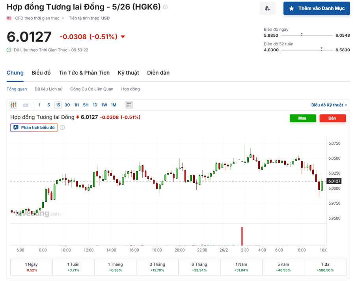Click the red down-arrow next to price change
The height and width of the screenshot is (281, 356).
(x=123, y=37)
